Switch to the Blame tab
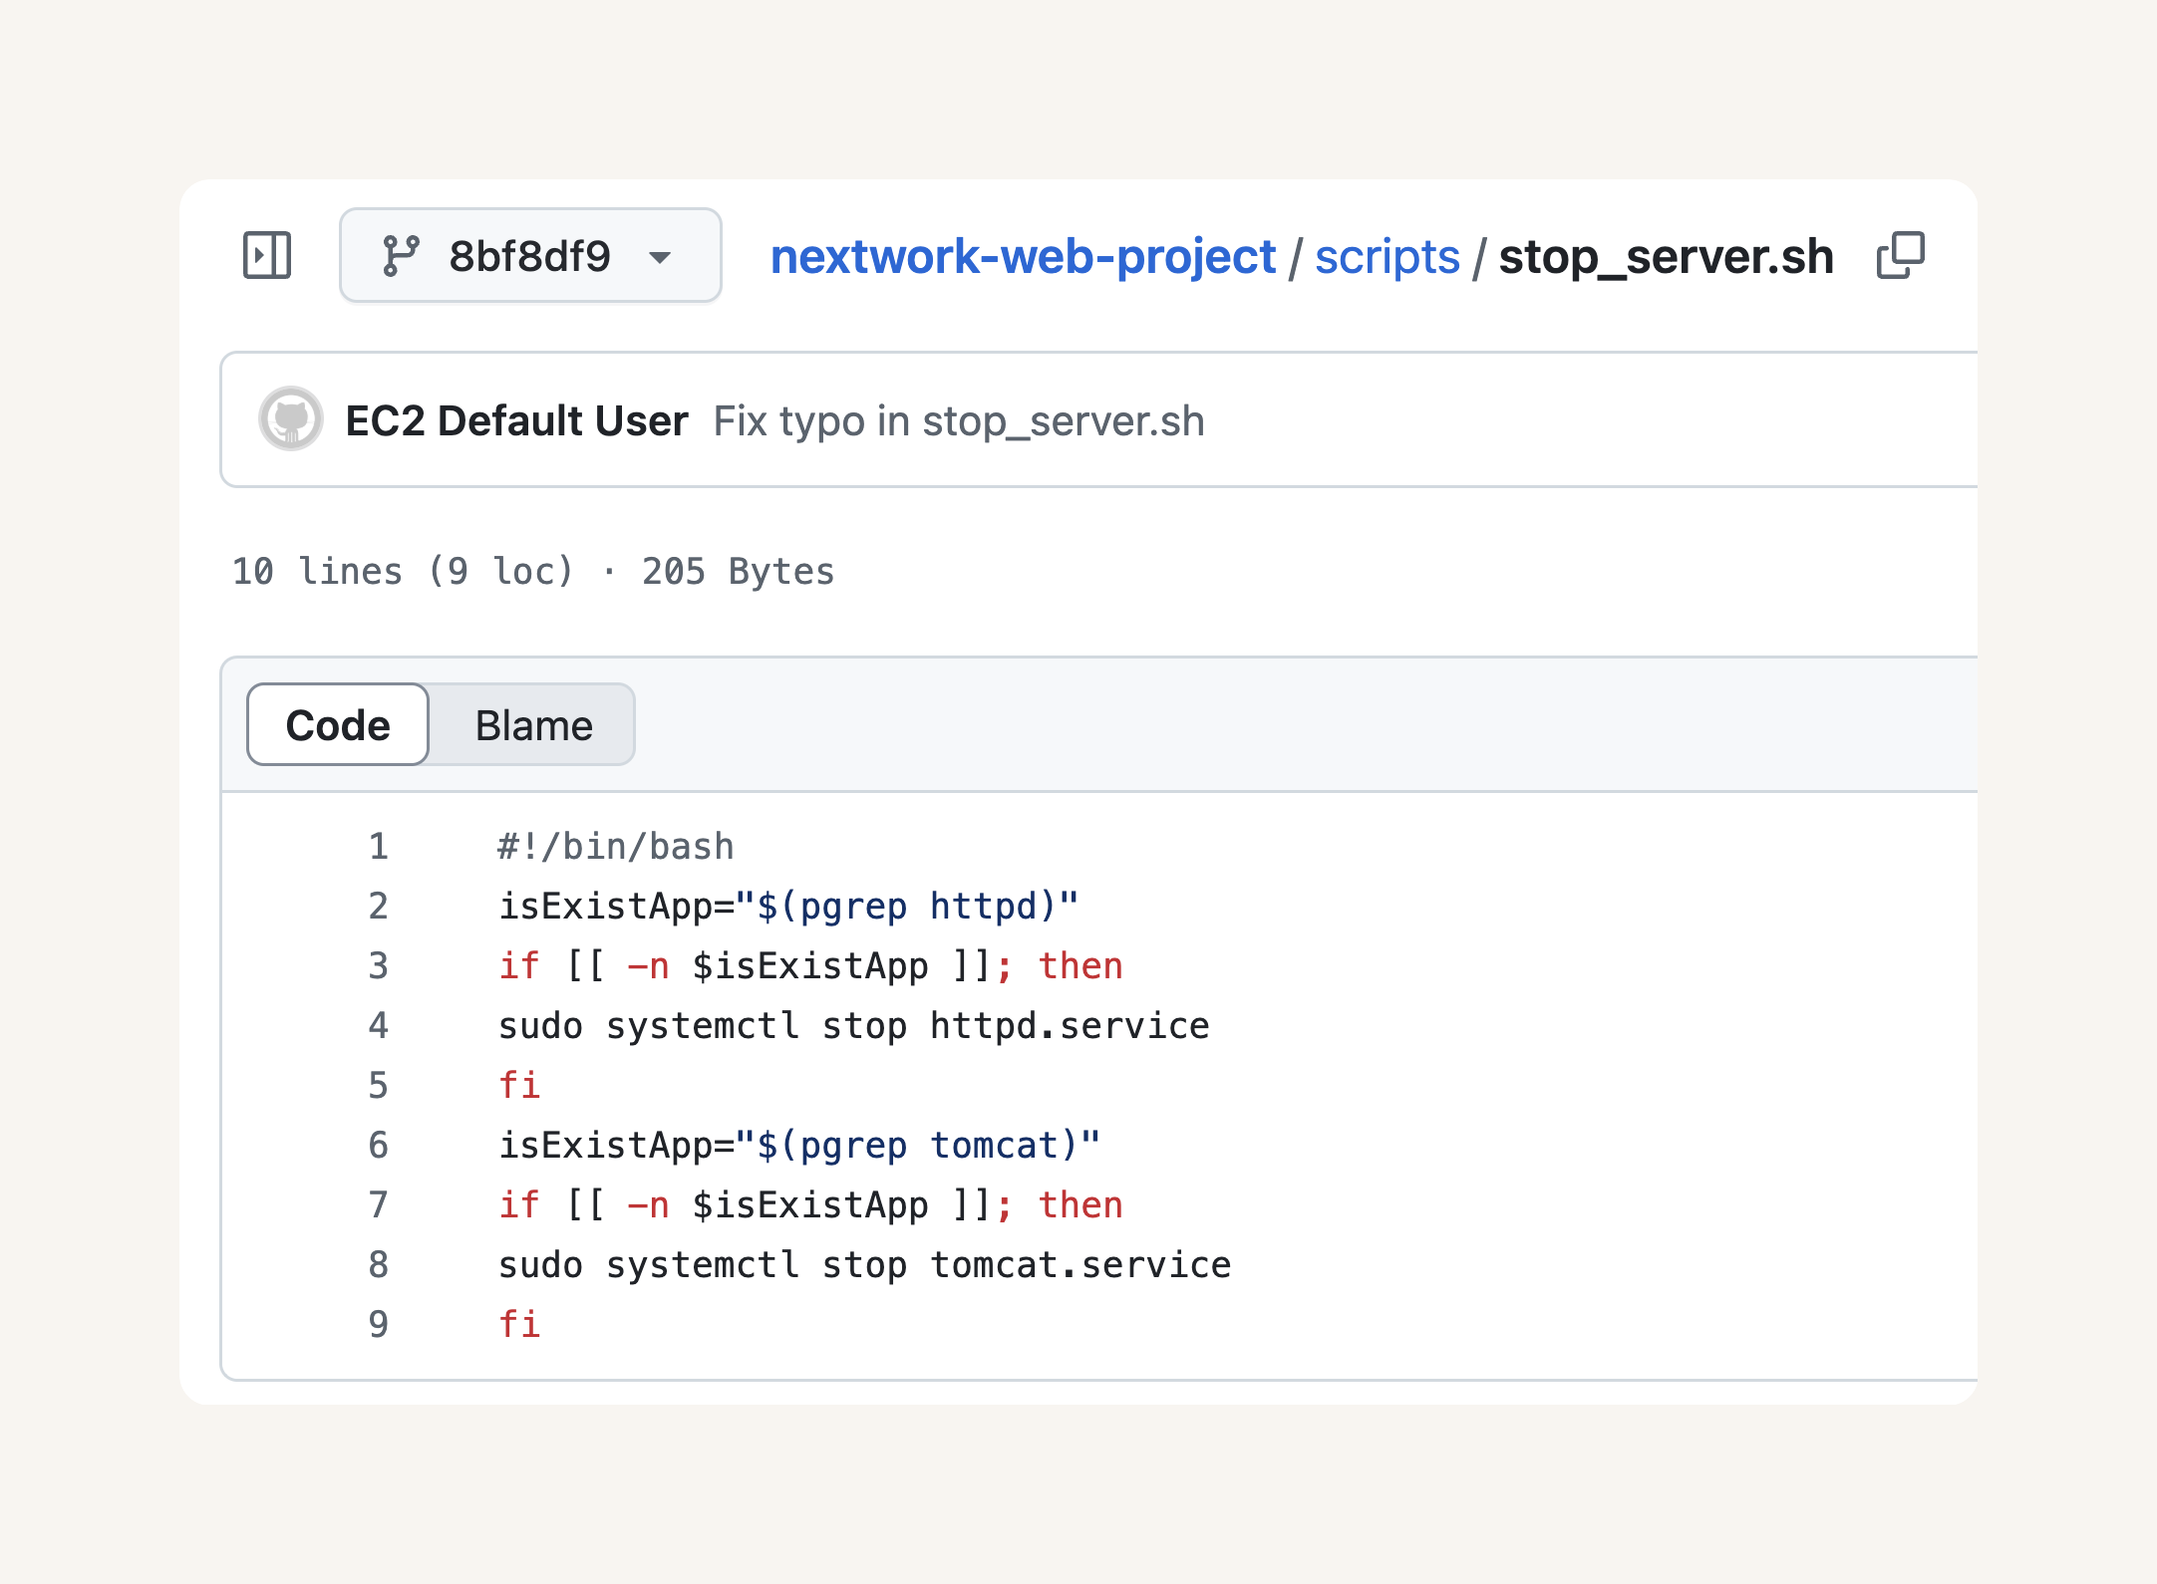This screenshot has width=2157, height=1584. tap(533, 724)
